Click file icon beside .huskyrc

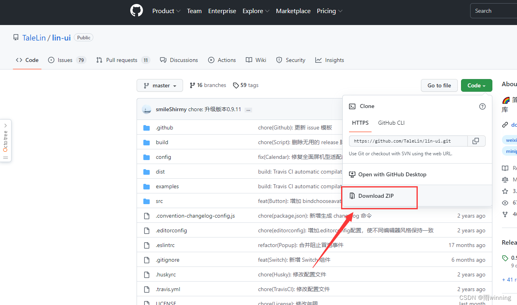tap(147, 275)
